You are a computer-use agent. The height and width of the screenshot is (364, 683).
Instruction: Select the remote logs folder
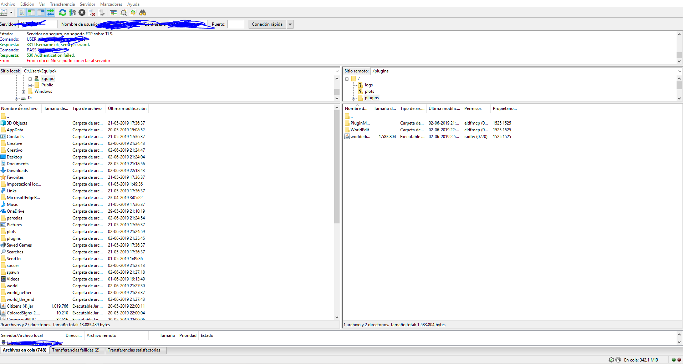pos(368,85)
